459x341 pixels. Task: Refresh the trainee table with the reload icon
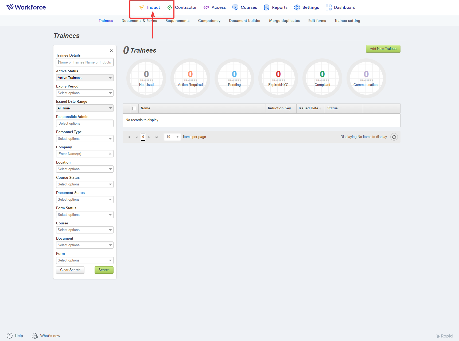(394, 137)
